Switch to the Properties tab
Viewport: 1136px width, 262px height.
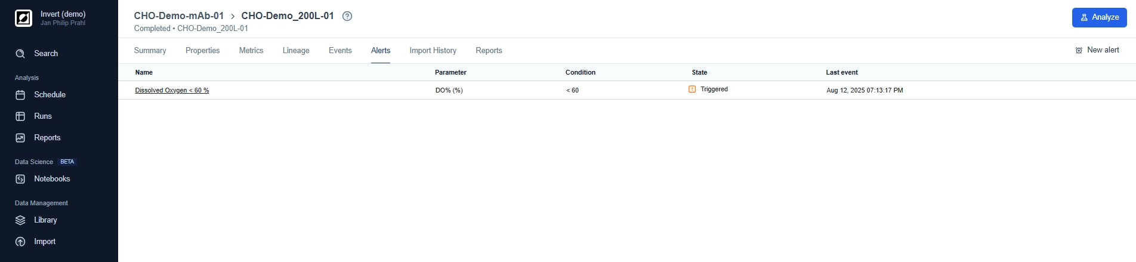tap(202, 51)
